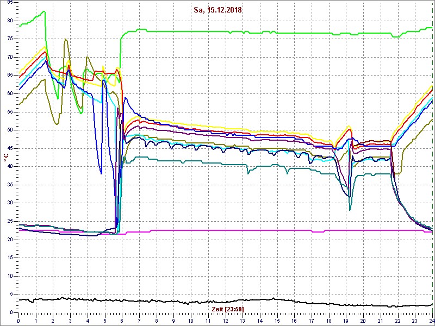Click the olive curve's spike at 75 degrees

tap(66, 39)
